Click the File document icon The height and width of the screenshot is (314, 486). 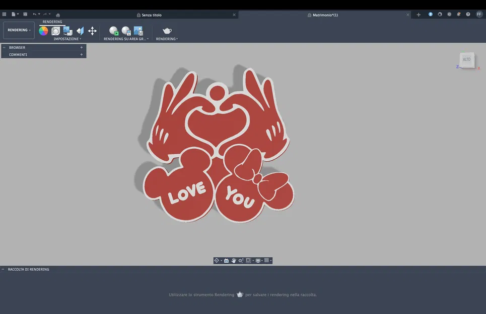(13, 14)
